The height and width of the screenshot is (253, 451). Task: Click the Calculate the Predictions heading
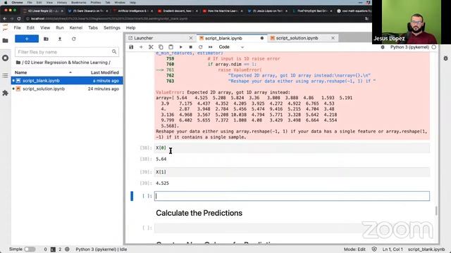pos(199,213)
